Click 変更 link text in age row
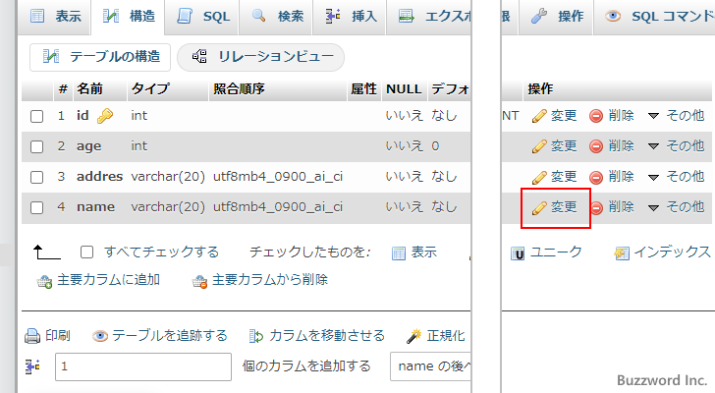This screenshot has height=393, width=715. point(564,146)
